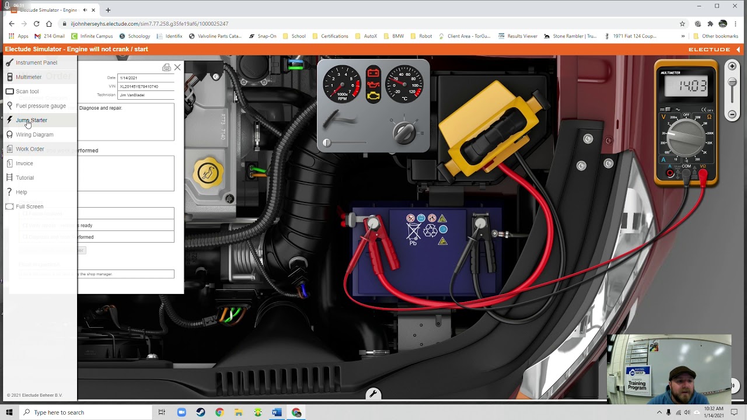Viewport: 747px width, 420px height.
Task: Open the Help menu entry
Action: coord(17,192)
